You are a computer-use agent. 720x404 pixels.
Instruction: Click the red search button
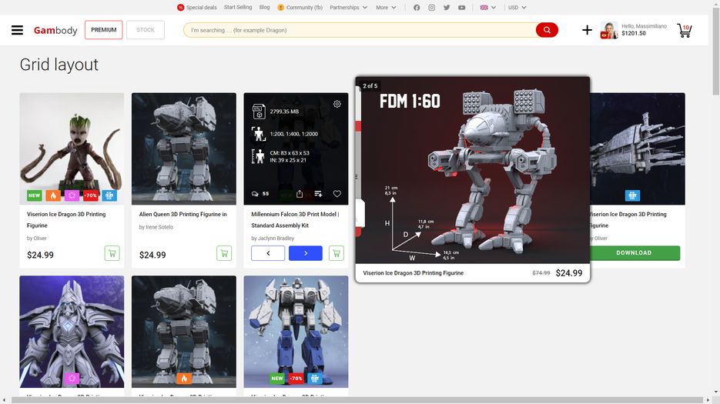point(547,30)
